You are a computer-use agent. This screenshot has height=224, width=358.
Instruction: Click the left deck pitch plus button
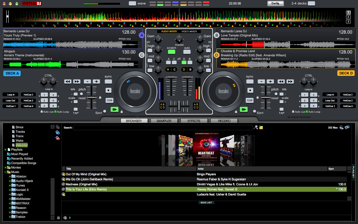pos(96,81)
